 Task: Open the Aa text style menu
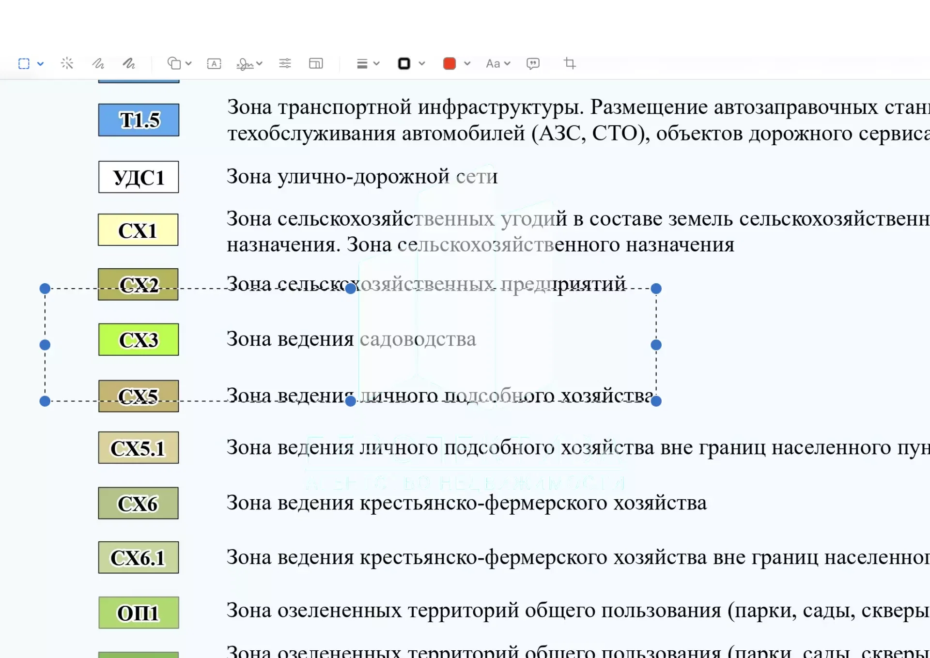pos(493,63)
